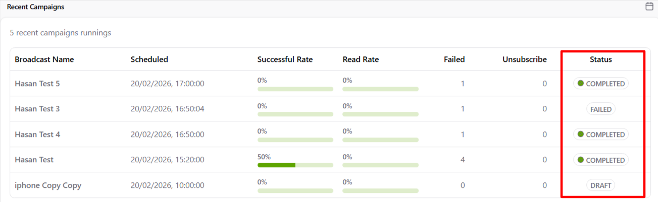The image size is (658, 202).
Task: Click the 50% successful rate progress bar
Action: click(x=295, y=165)
